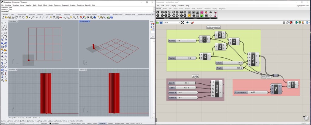Click the Grasshopper preview eye icon

pyautogui.click(x=187, y=22)
